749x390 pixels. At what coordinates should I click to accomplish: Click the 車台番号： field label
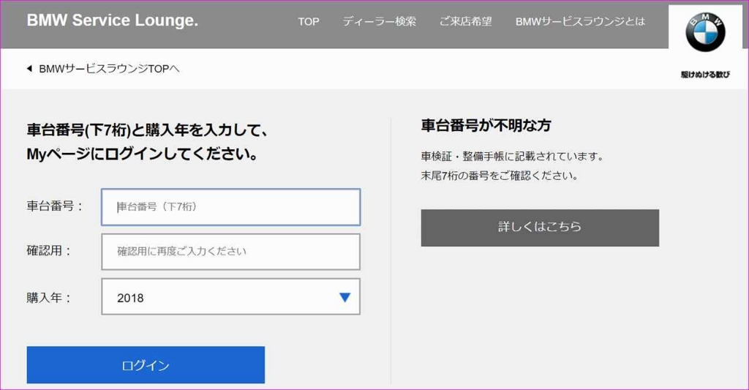click(55, 206)
